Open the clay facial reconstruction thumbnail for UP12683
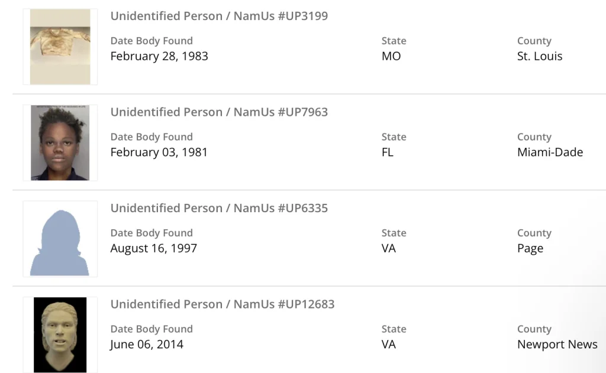 coord(60,335)
